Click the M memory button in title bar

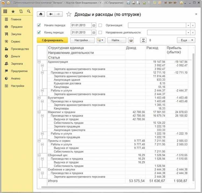(166, 3)
